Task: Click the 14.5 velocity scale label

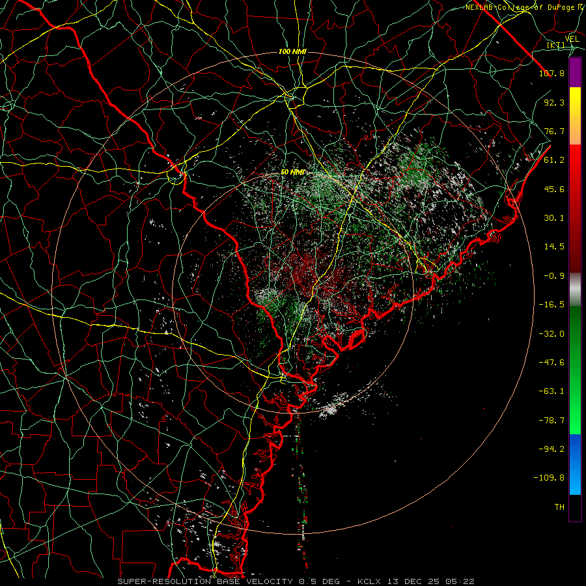Action: tap(554, 247)
